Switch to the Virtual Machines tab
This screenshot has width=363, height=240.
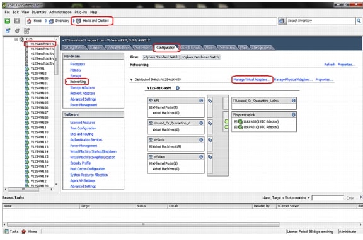(118, 48)
